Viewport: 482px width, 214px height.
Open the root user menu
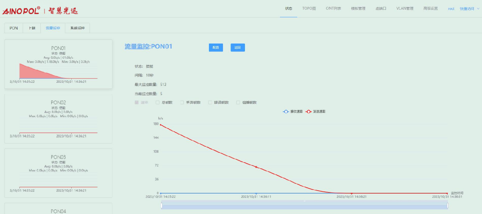click(x=451, y=9)
